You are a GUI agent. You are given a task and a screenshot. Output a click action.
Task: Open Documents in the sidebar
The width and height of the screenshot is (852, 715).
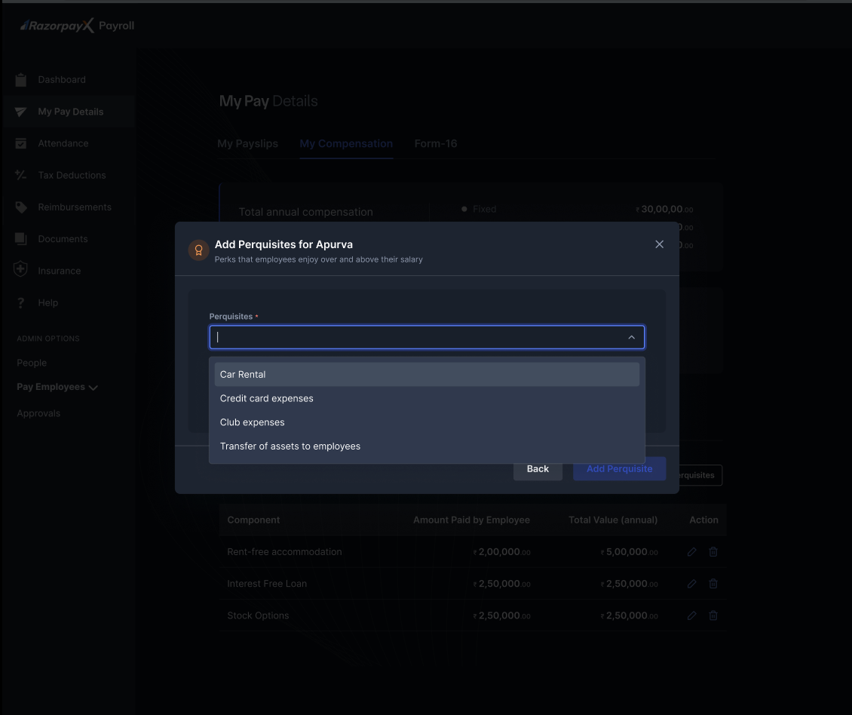click(63, 239)
